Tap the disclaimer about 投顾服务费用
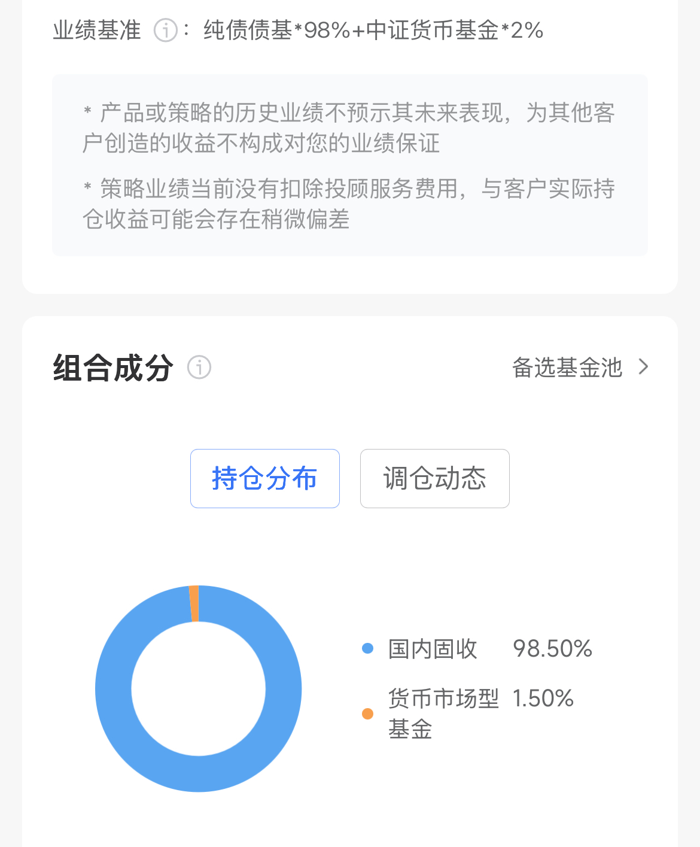Viewport: 700px width, 847px height. pos(349,204)
